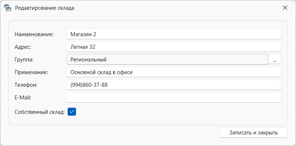
Task: Uncheck the Собственный склад checkbox
Action: tap(72, 112)
